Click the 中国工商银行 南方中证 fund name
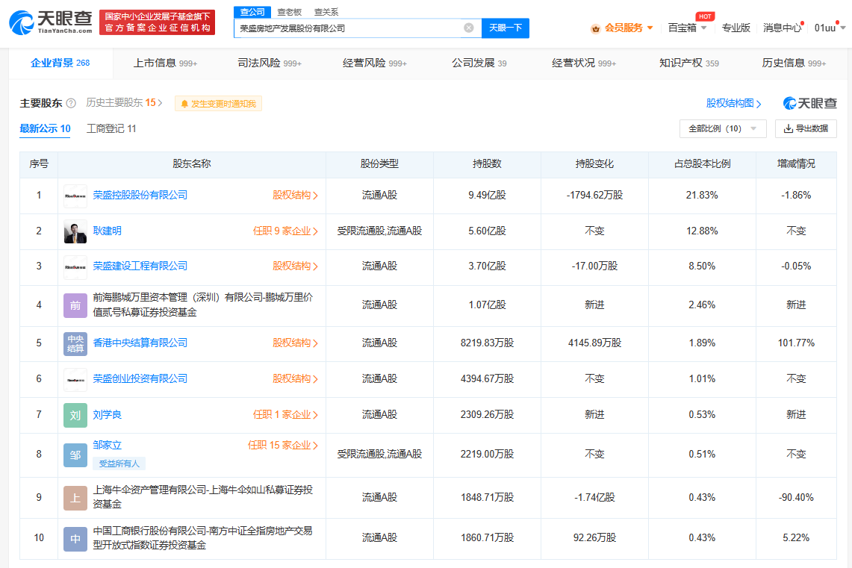 (x=202, y=537)
